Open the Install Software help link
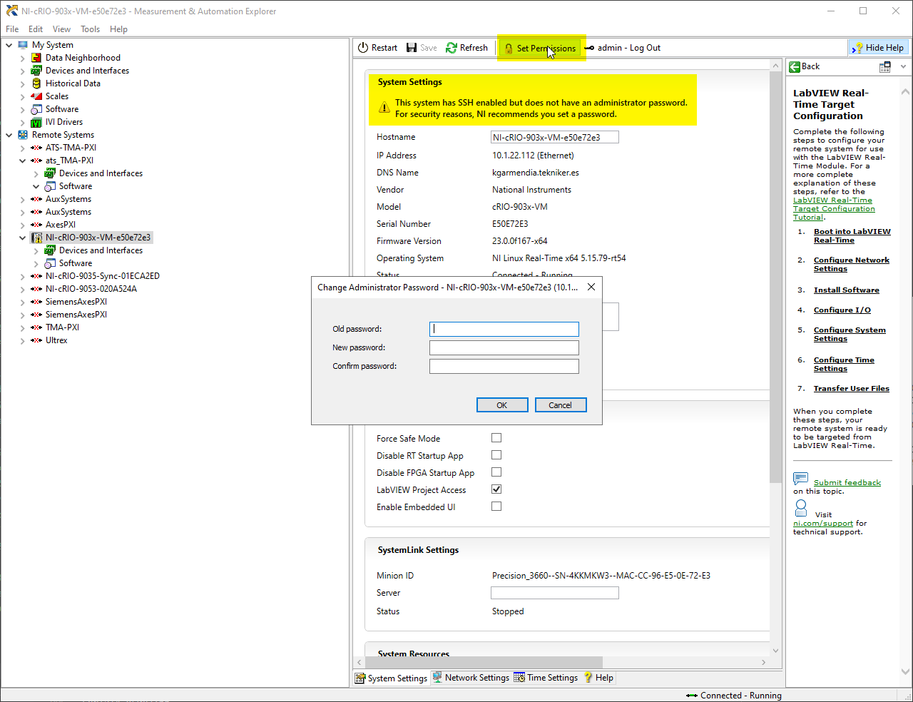The width and height of the screenshot is (913, 702). point(846,290)
